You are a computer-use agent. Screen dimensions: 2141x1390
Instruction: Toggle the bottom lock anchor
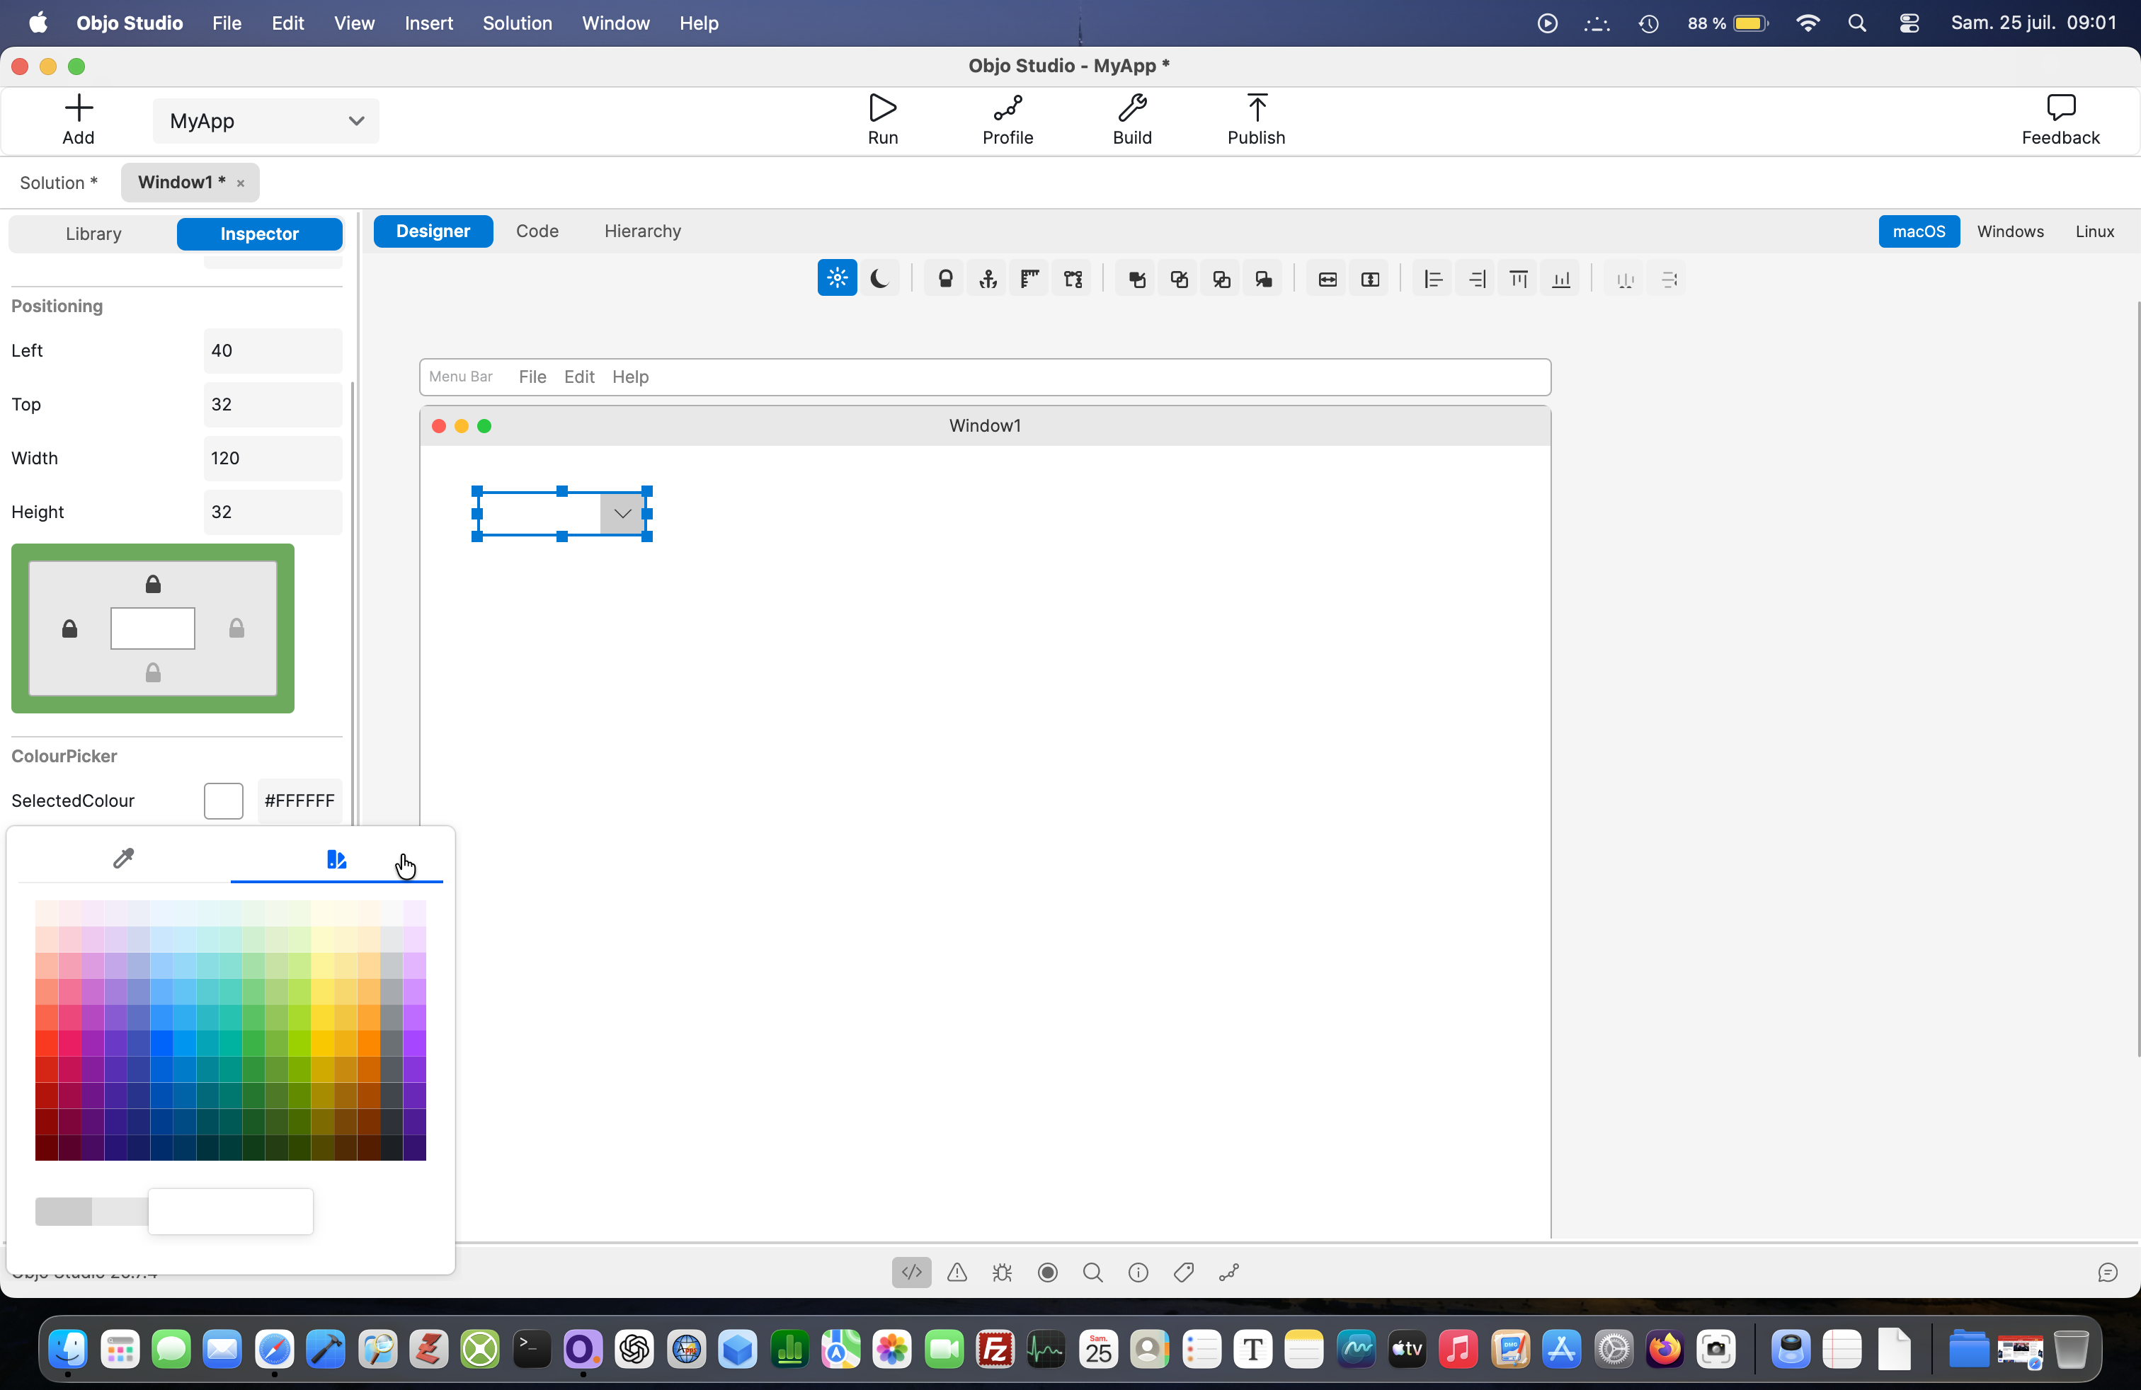point(153,672)
